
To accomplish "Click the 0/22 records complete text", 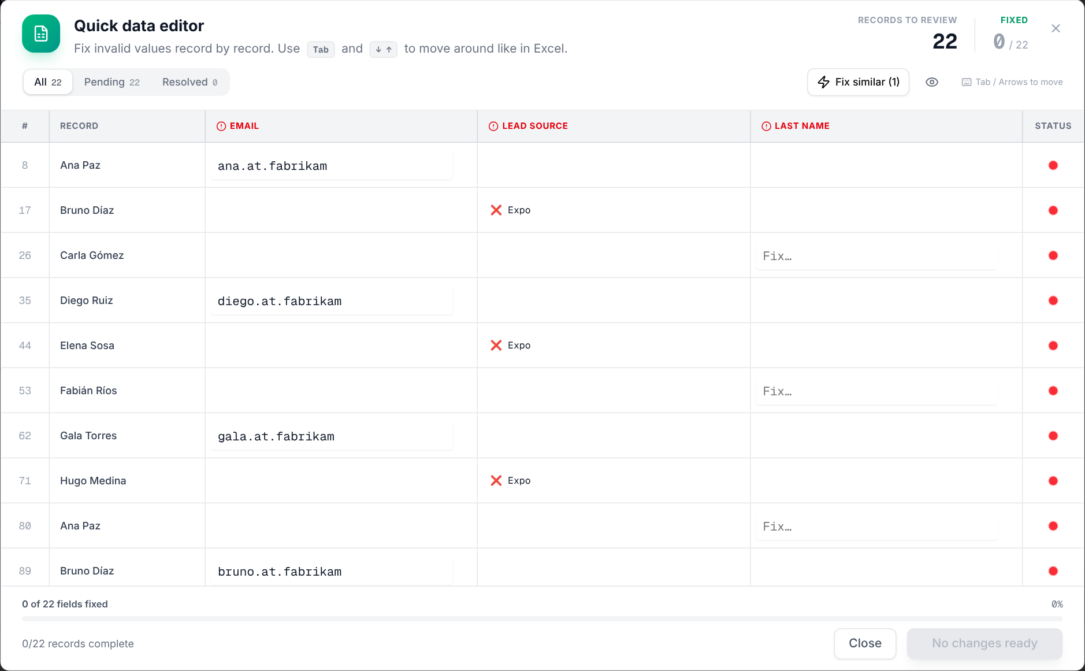I will click(78, 644).
